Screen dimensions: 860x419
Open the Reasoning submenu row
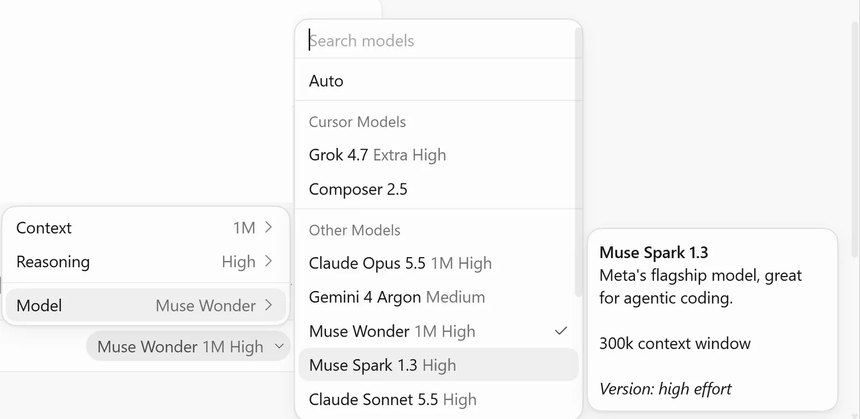coord(145,262)
